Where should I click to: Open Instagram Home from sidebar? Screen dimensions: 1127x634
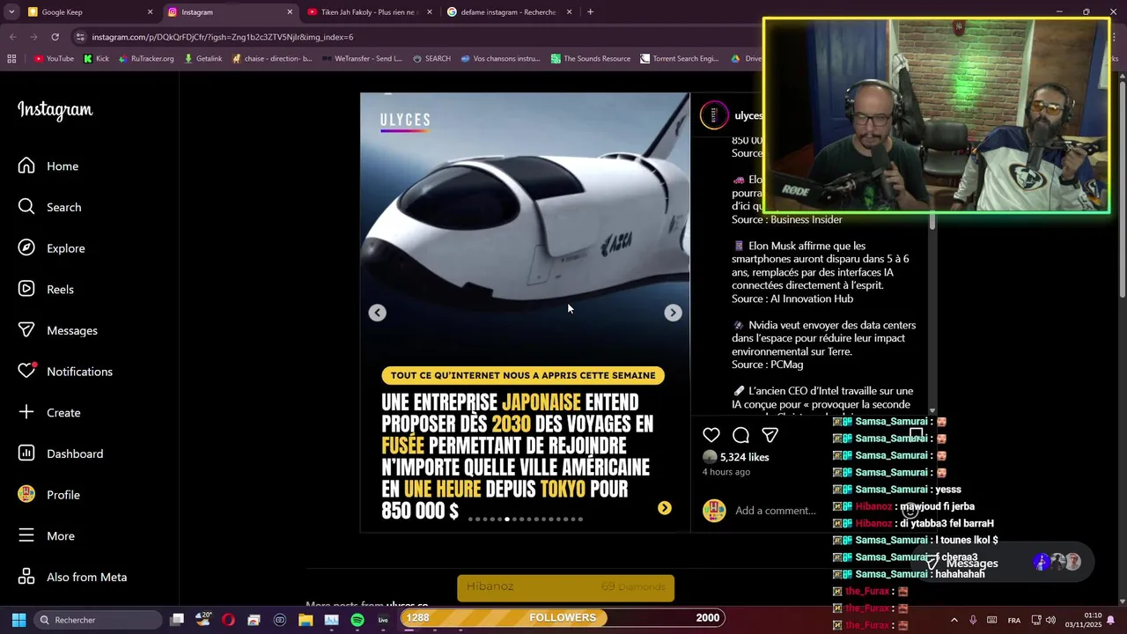tap(48, 166)
